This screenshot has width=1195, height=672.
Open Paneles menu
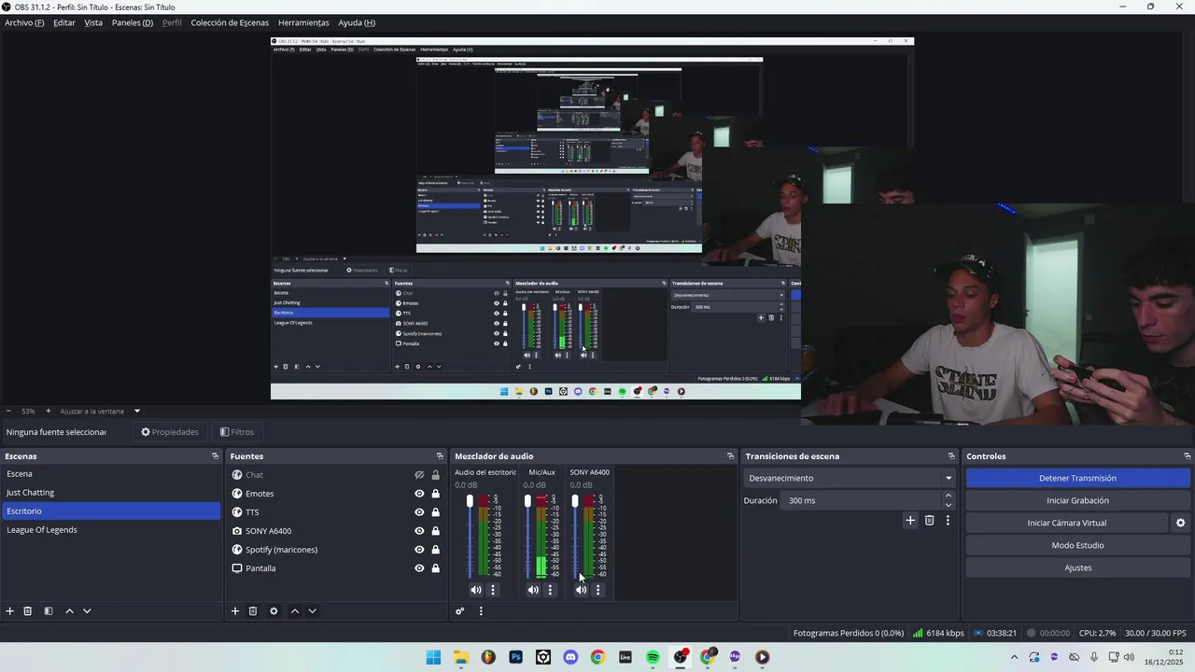click(133, 22)
